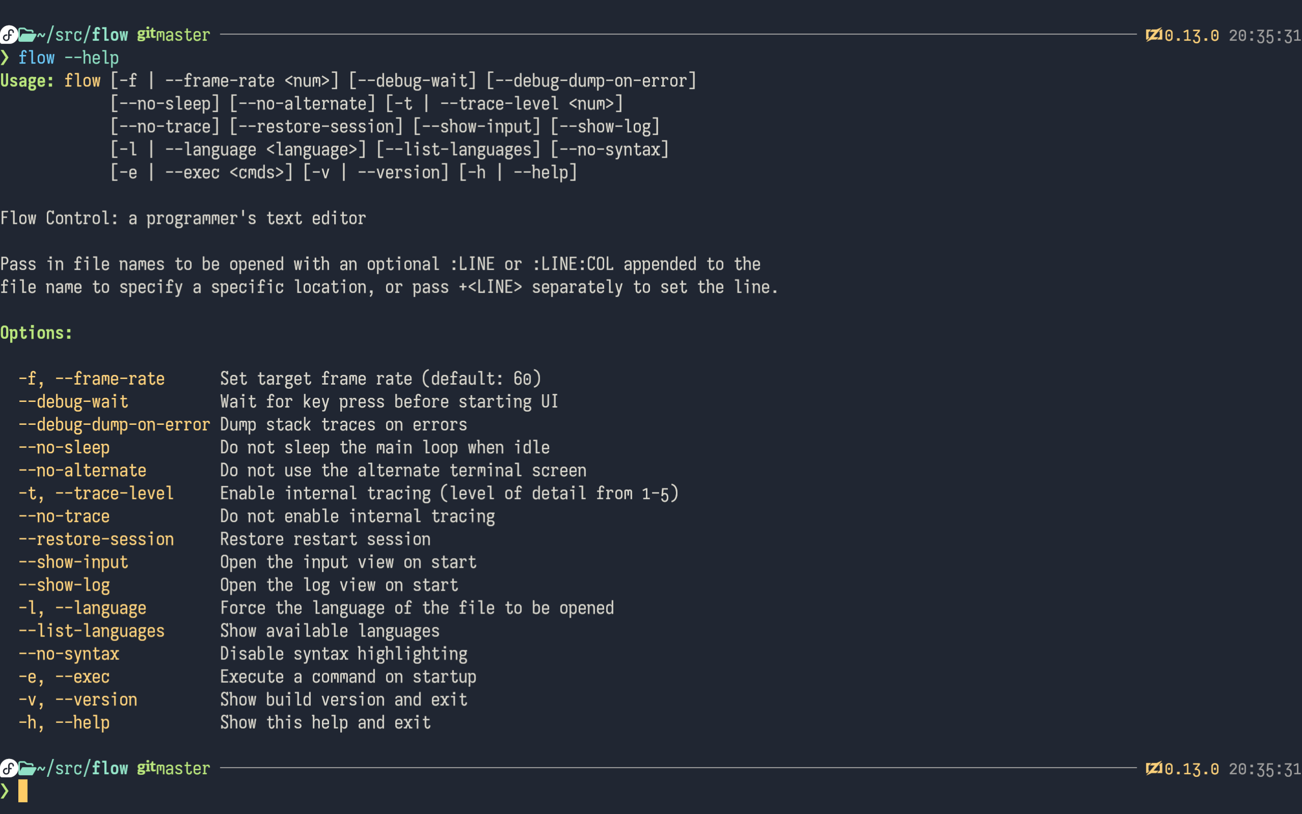Click the '--restore-session' entry in the options list

[96, 539]
